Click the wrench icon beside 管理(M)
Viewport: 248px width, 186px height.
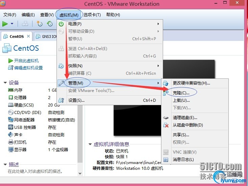click(61, 83)
